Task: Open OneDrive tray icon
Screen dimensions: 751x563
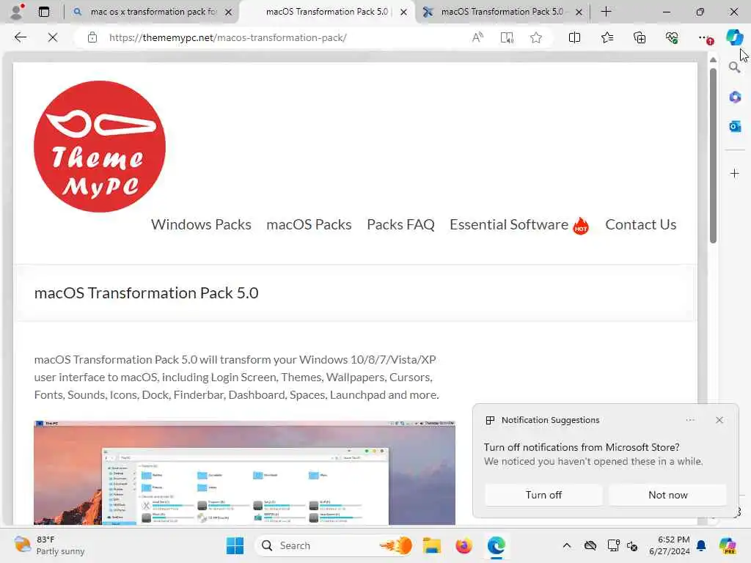Action: pos(590,545)
